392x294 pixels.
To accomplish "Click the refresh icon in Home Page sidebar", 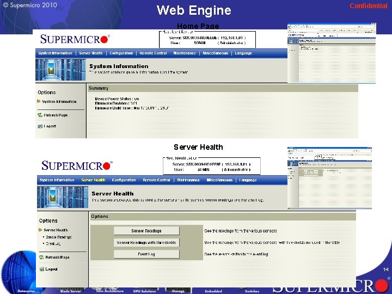I will coord(40,115).
